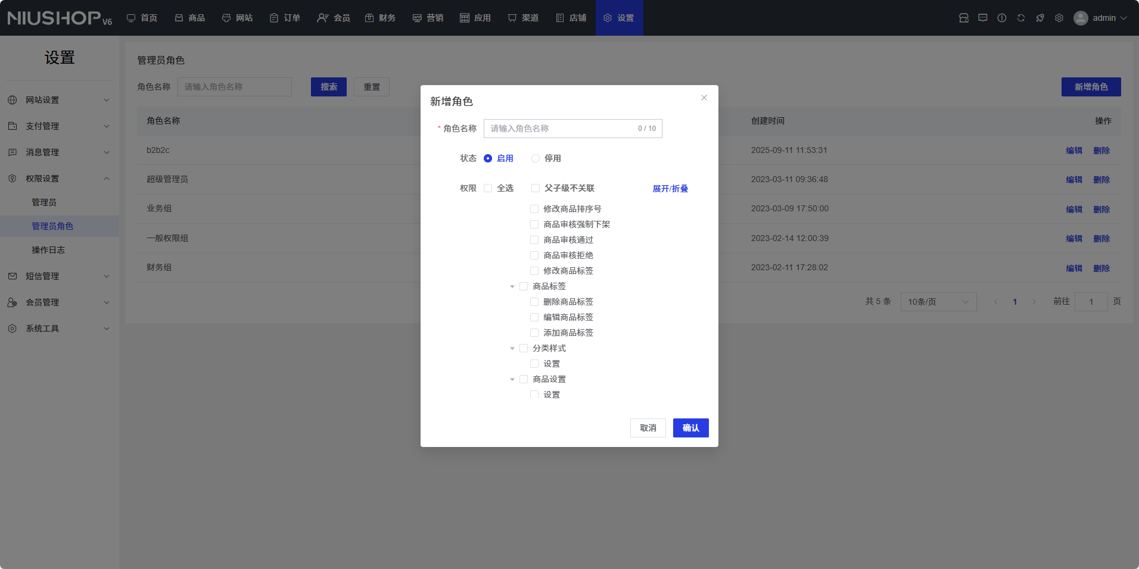Tick the 父子级不关联 checkbox
The image size is (1139, 569).
(536, 188)
